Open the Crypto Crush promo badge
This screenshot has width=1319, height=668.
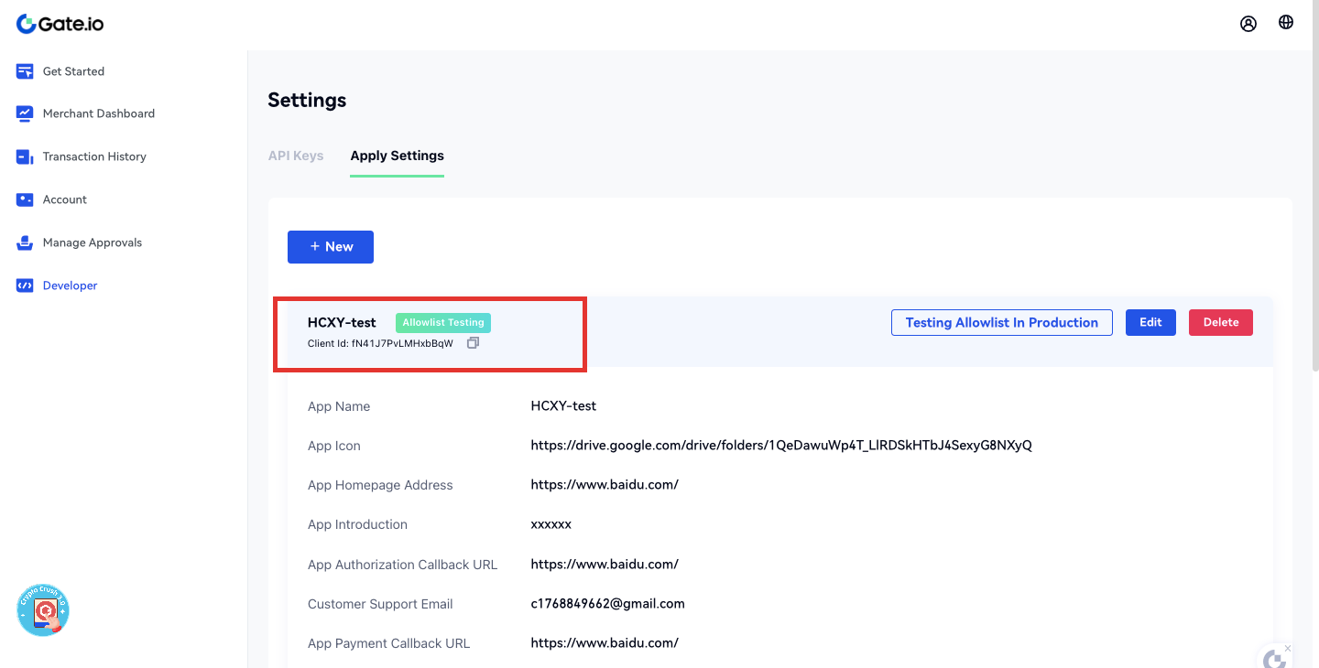(x=43, y=610)
